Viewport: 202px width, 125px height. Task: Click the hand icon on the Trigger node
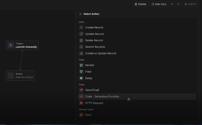(x=11, y=45)
